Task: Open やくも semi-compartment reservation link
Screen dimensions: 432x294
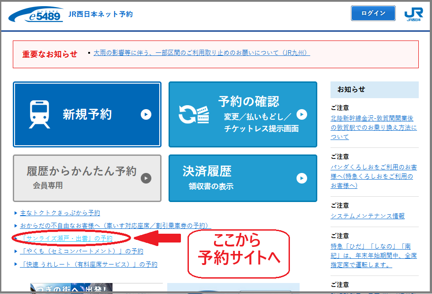Action: coord(82,251)
